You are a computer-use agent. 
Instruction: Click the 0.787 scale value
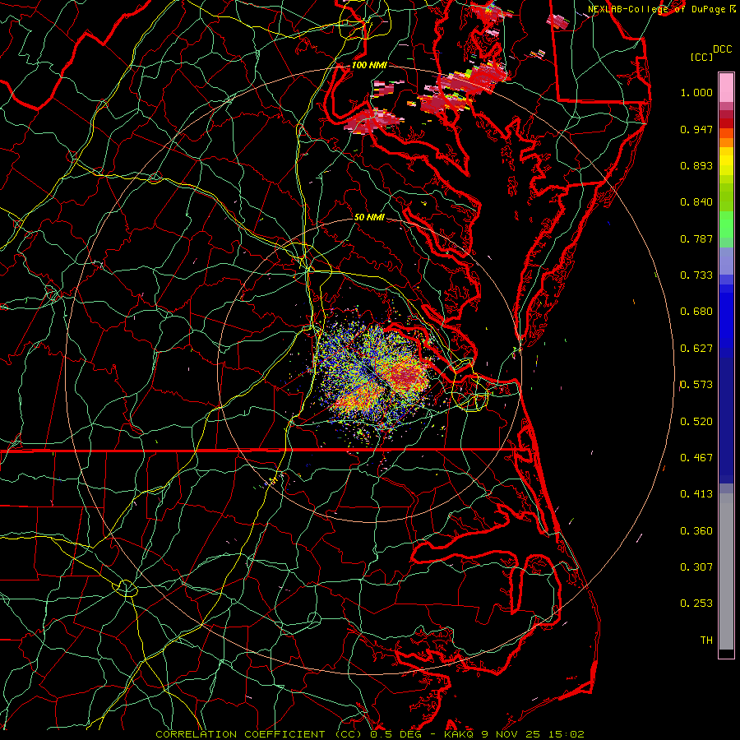696,238
